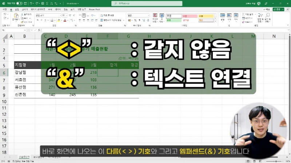Open the 삽입 (Insert) ribbon tab
This screenshot has height=163, width=291.
pyautogui.click(x=17, y=9)
